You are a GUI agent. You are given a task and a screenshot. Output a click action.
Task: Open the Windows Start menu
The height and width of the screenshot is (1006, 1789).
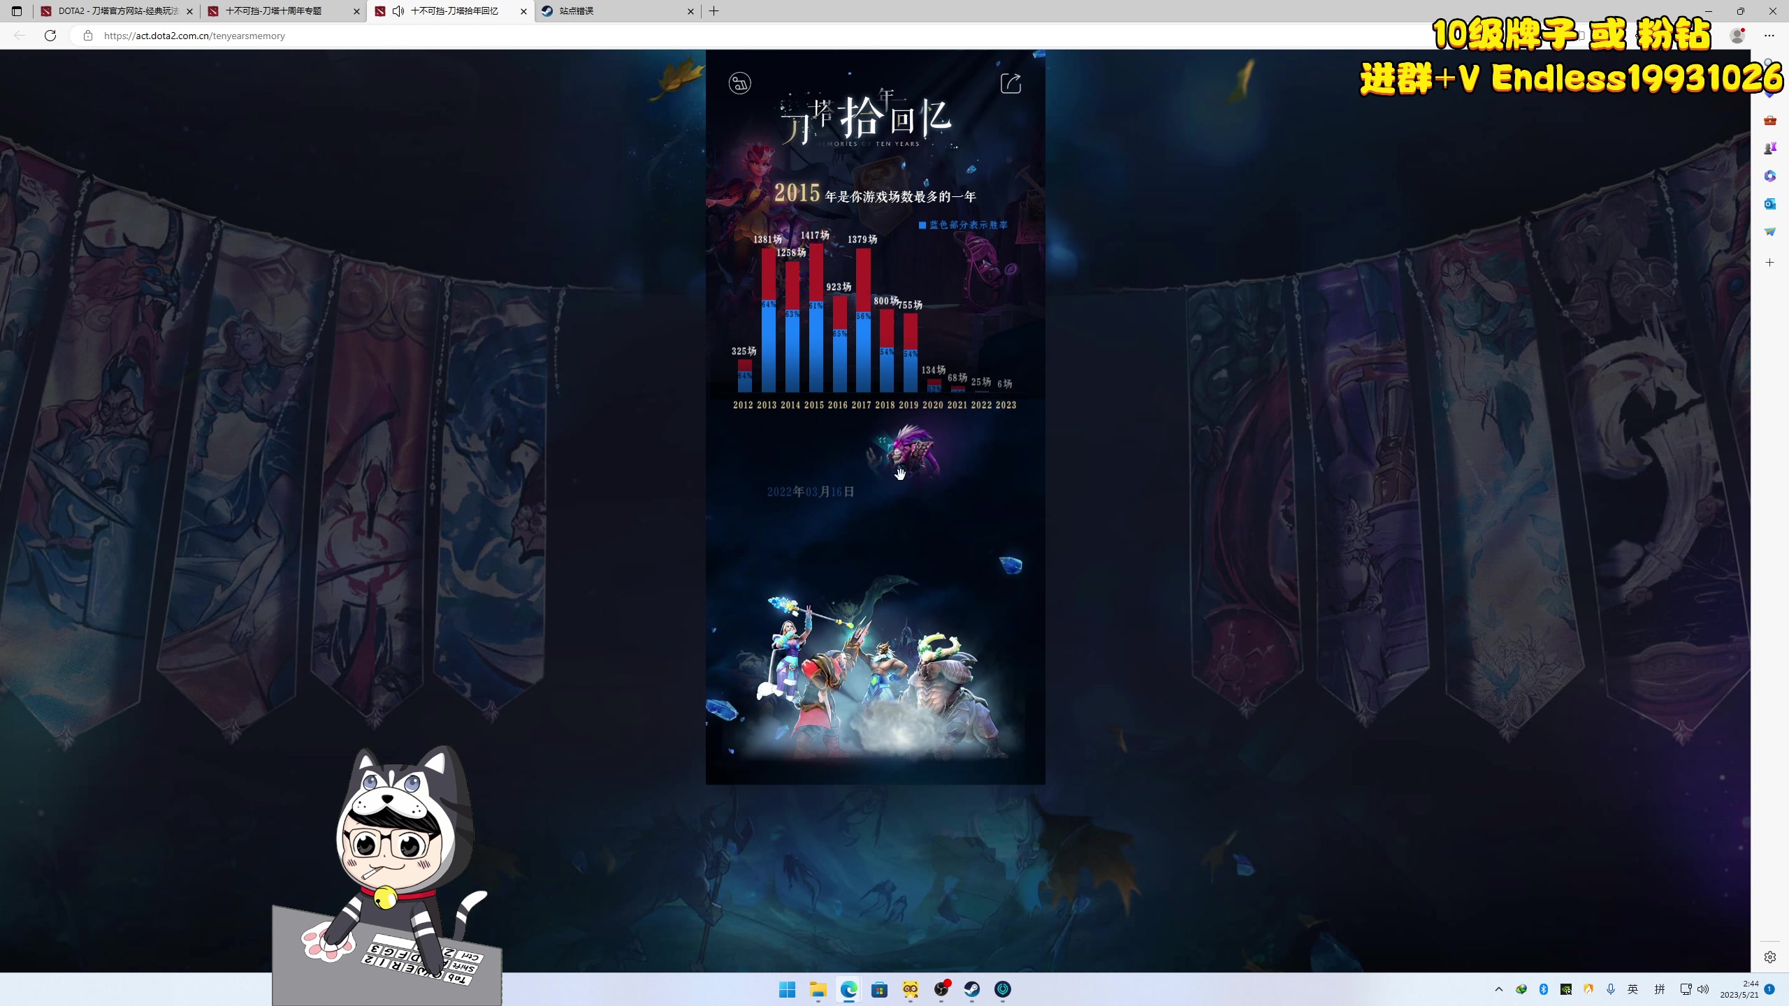787,989
